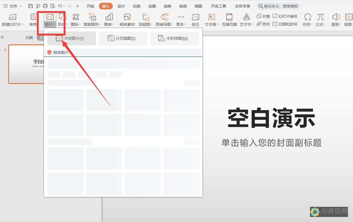Viewport: 353px width, 222px height.
Task: Select the 插入 ribbon tab
Action: pyautogui.click(x=106, y=6)
